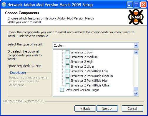This screenshot has width=148, height=116.
Task: Check the Left Hand Version Plugin box
Action: (x=62, y=90)
